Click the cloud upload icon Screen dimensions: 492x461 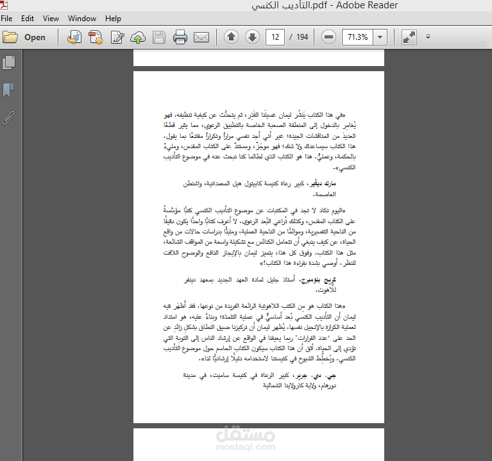point(138,37)
